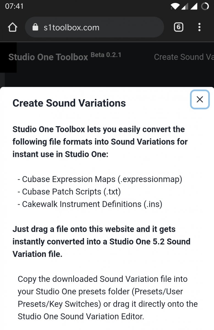Tap the second cellular signal icon
214x330 pixels.
pos(194,6)
